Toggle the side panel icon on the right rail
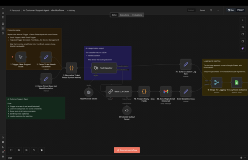 click(x=243, y=41)
